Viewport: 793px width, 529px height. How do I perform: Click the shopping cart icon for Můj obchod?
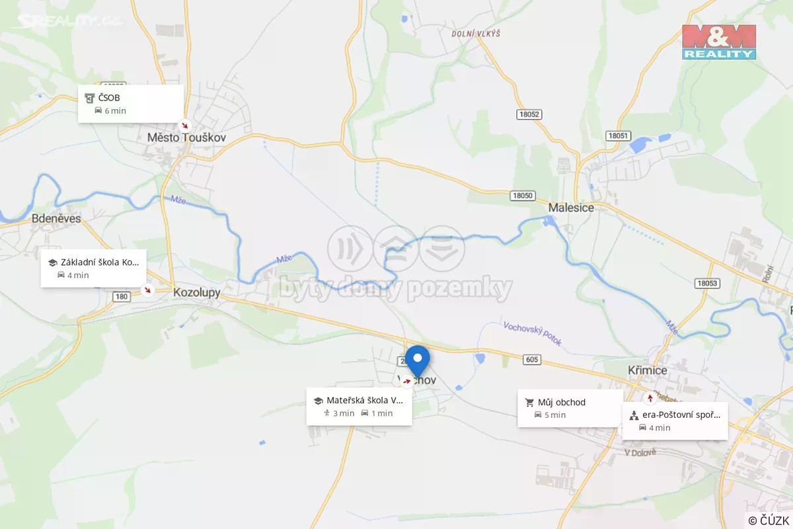[x=529, y=402]
